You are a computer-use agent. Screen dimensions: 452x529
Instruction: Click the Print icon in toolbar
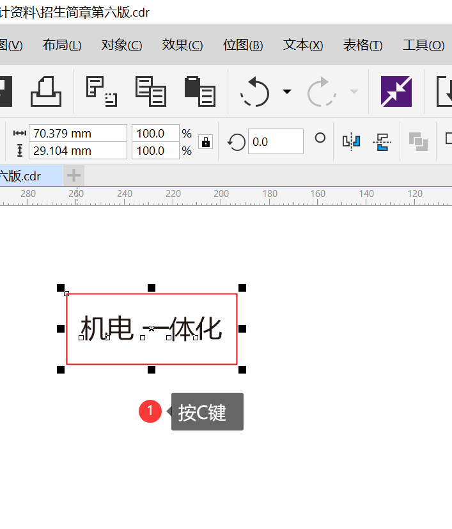[x=46, y=91]
